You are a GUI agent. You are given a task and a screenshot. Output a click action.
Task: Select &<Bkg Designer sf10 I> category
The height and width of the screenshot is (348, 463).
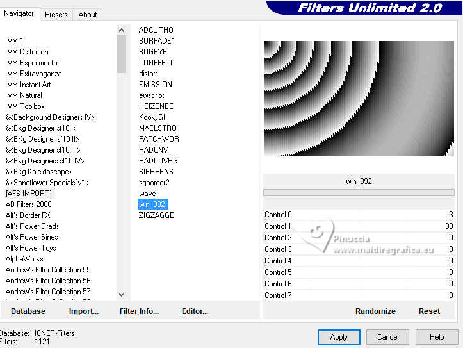[41, 128]
